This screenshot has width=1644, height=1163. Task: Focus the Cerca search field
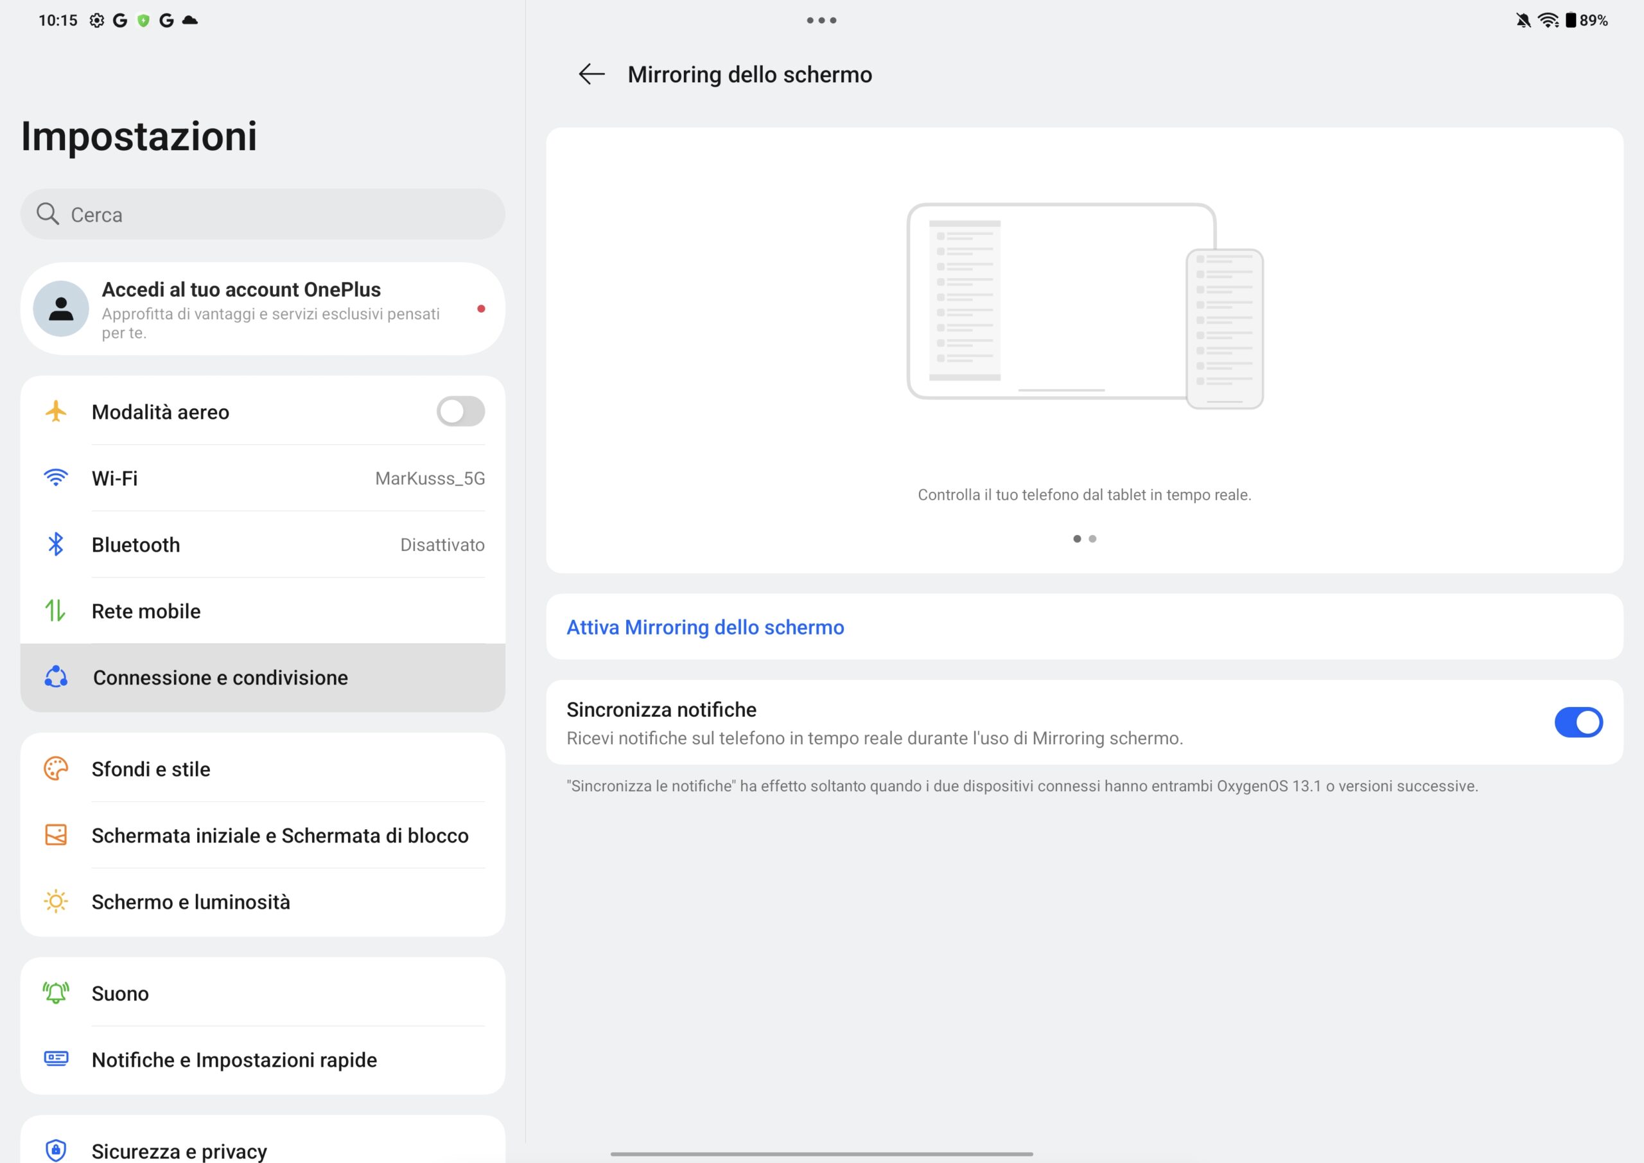tap(263, 213)
